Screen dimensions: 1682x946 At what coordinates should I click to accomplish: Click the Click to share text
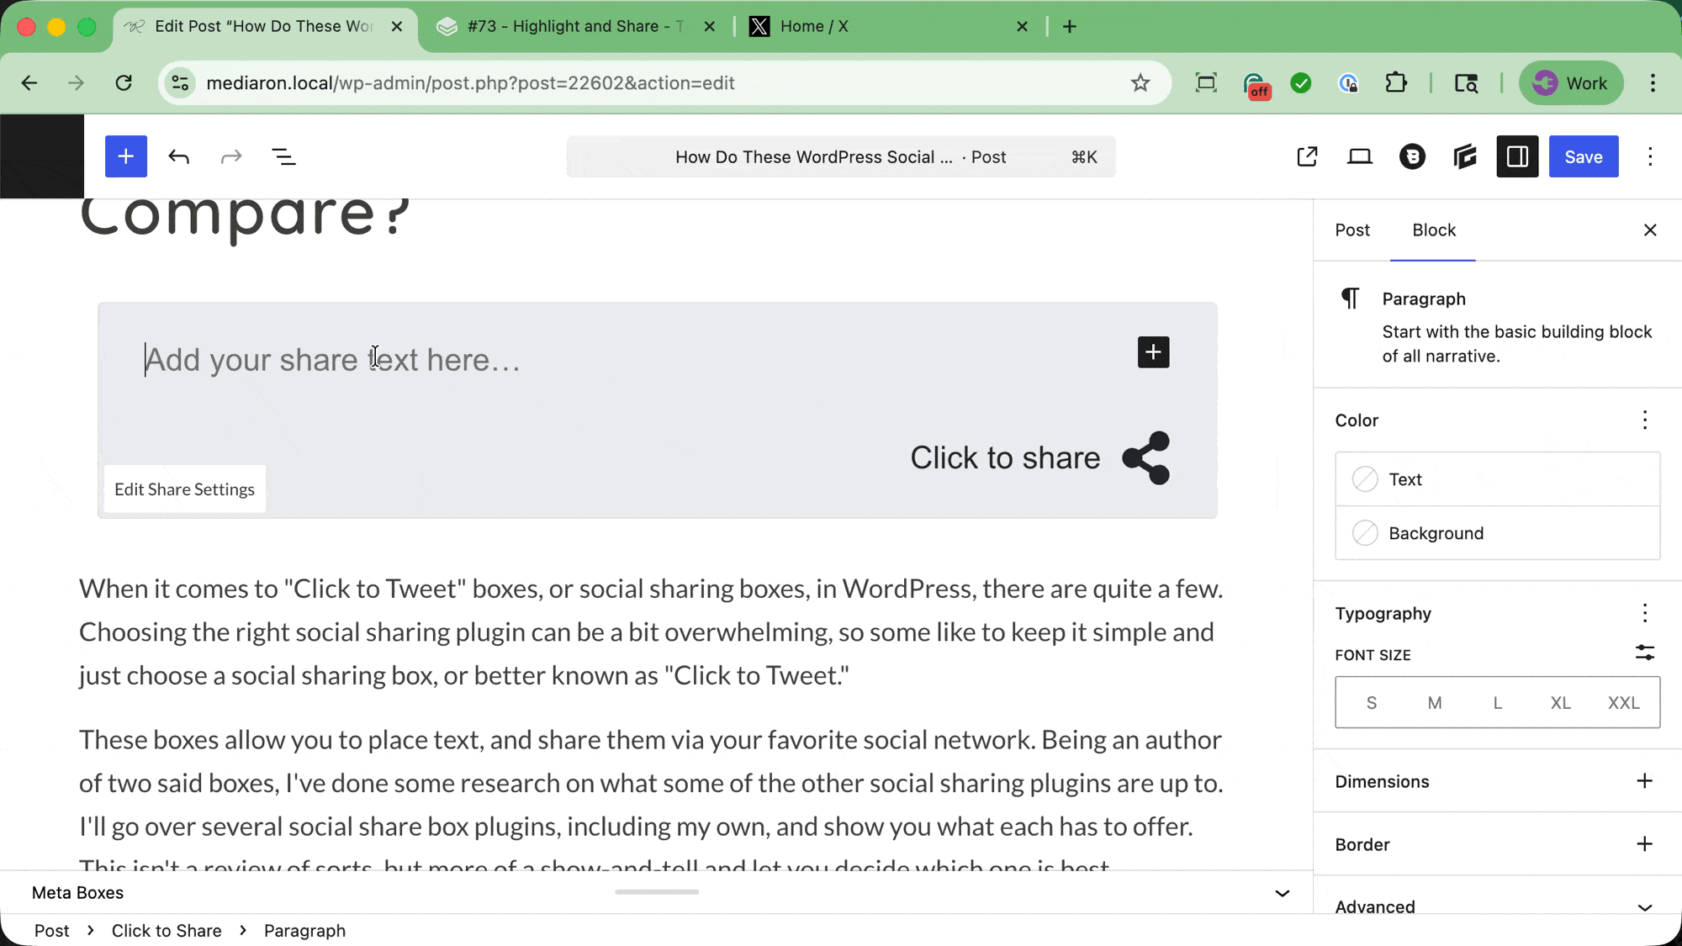click(x=1005, y=458)
